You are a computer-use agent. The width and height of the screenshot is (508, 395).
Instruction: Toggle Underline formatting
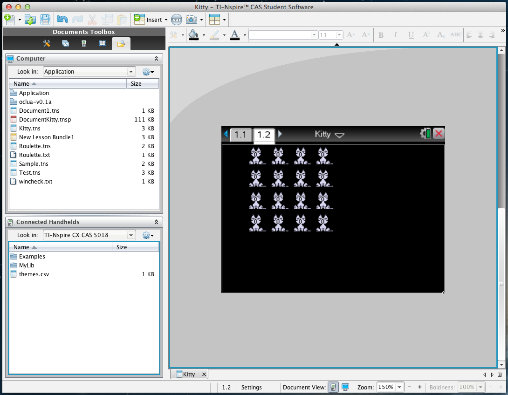point(411,35)
